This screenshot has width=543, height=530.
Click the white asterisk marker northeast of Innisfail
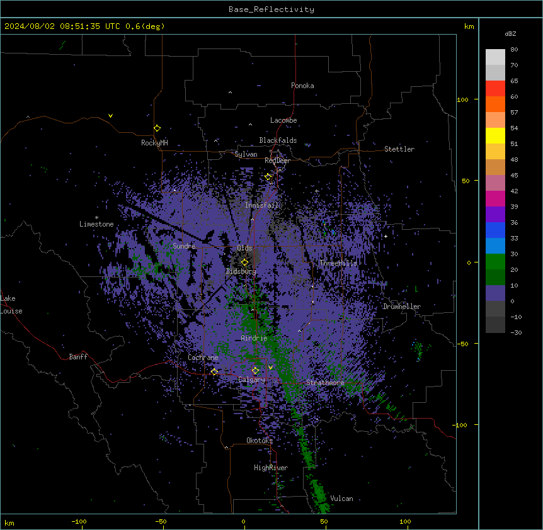click(x=316, y=191)
